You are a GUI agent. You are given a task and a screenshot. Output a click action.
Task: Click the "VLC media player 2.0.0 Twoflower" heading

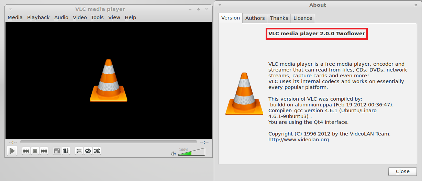[316, 34]
